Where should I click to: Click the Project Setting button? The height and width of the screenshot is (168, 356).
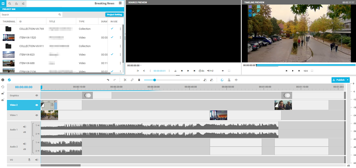pos(114,15)
